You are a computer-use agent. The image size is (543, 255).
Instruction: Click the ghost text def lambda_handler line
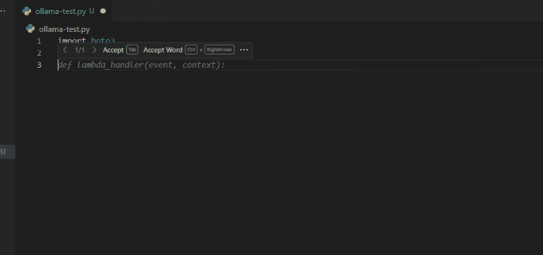142,64
